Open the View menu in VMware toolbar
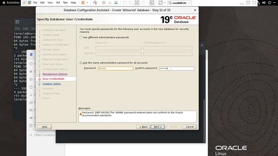Screen dimensions: 278x156 click(x=50, y=3)
